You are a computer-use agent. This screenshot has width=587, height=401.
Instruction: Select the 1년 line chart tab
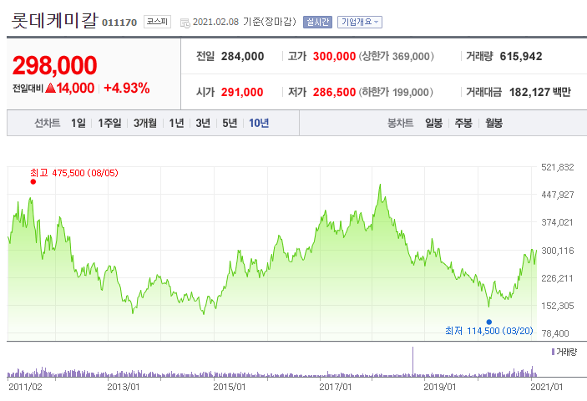click(176, 123)
